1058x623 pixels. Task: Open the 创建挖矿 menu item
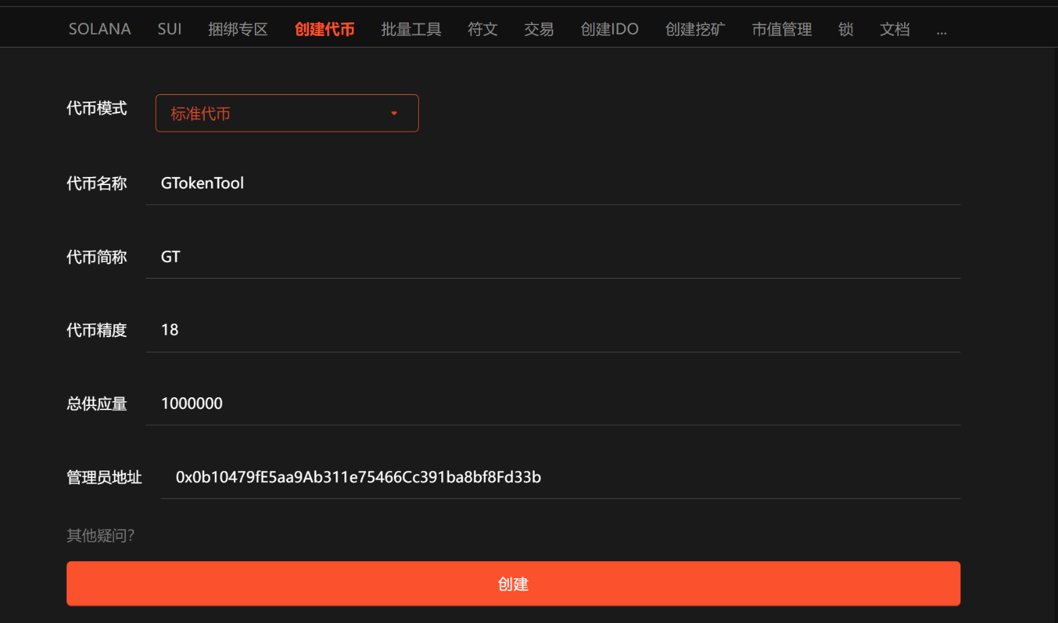(695, 29)
